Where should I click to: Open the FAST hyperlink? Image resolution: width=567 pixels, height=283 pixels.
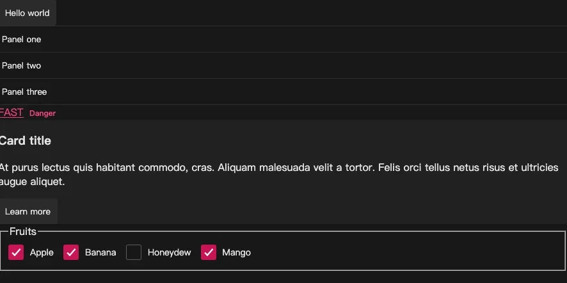tap(12, 113)
